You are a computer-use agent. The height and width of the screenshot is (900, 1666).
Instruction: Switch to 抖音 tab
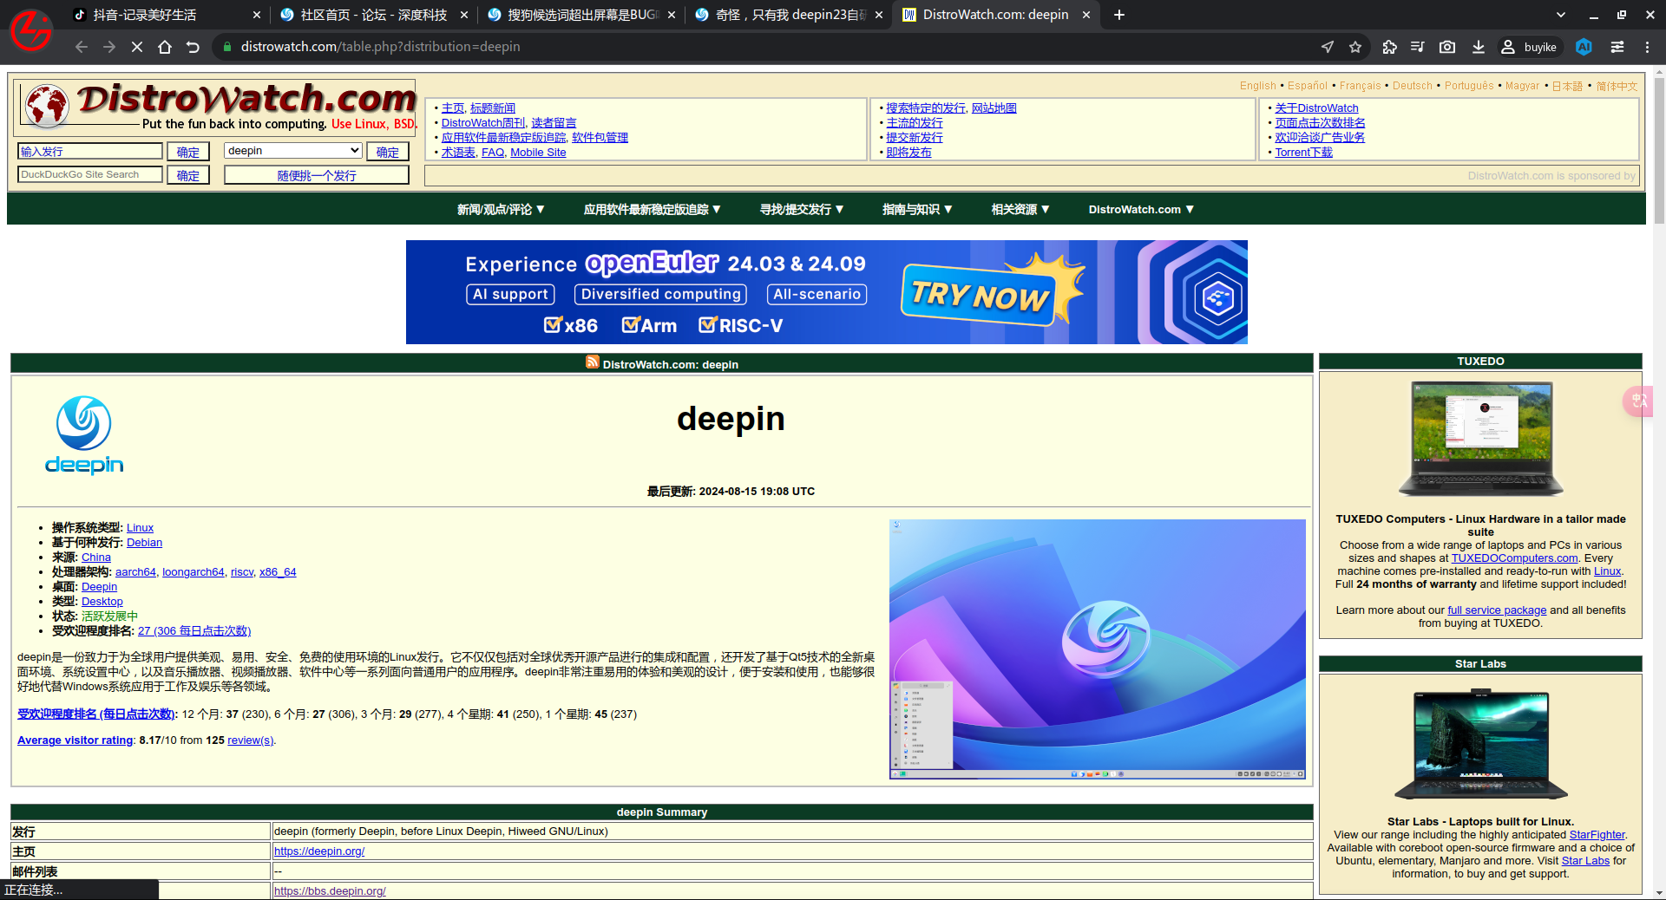click(165, 15)
